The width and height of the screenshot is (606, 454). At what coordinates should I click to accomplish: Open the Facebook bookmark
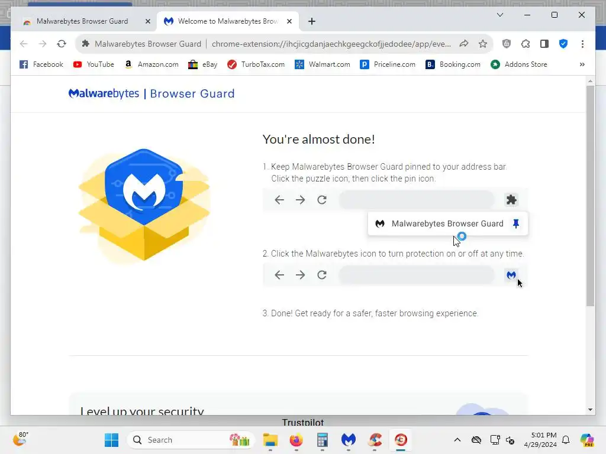41,64
